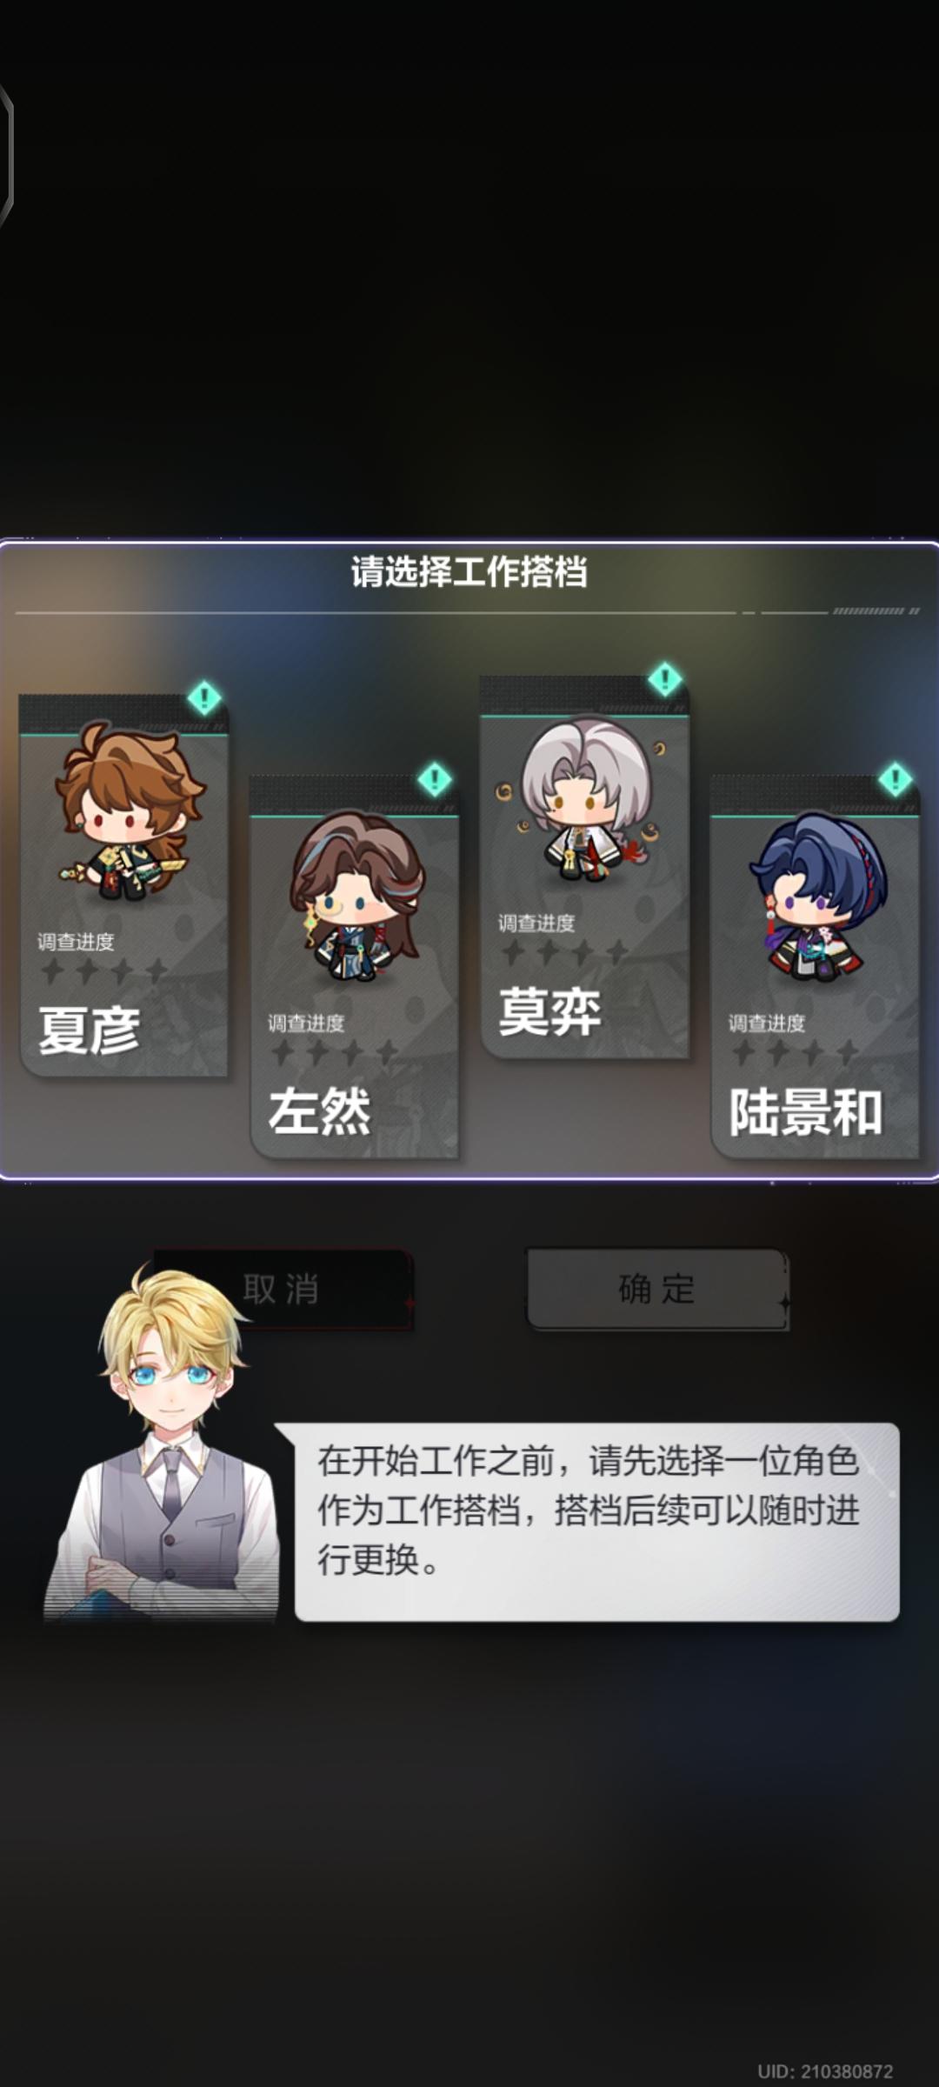Choose the 莫弈 name label
The width and height of the screenshot is (939, 2087).
pyautogui.click(x=549, y=1011)
